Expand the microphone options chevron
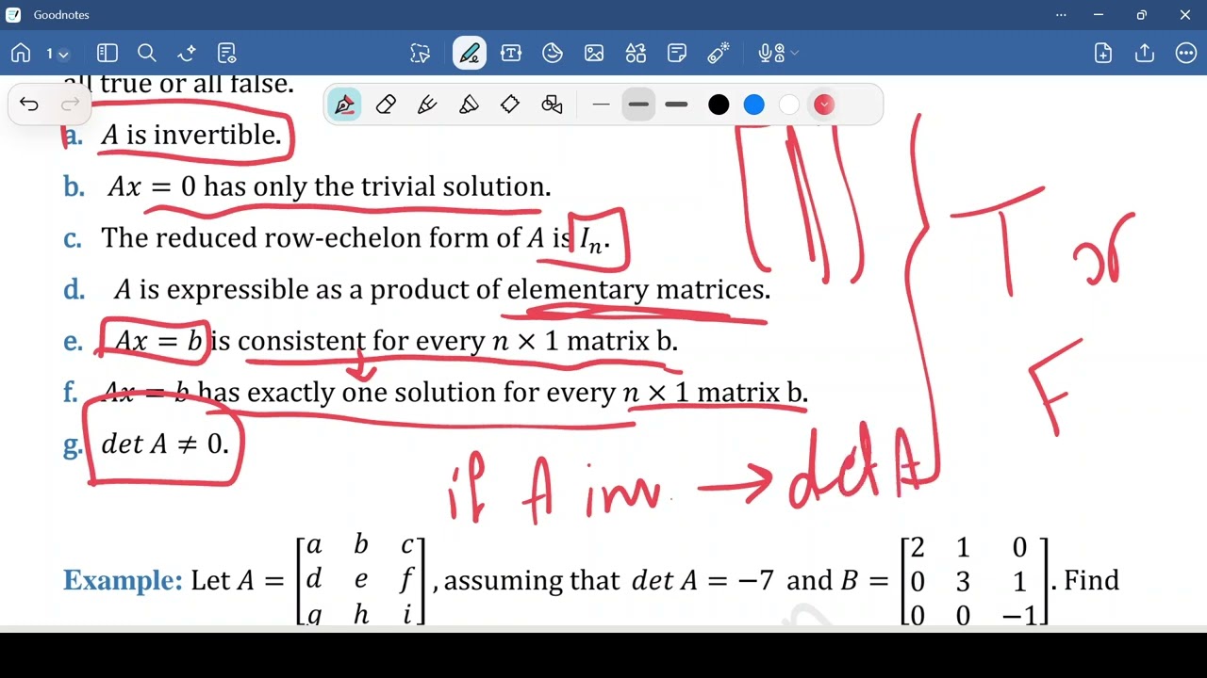 point(795,54)
